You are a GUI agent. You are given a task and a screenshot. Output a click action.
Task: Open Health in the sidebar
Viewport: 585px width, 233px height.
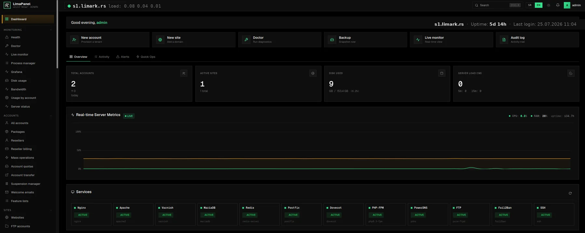pos(28,37)
